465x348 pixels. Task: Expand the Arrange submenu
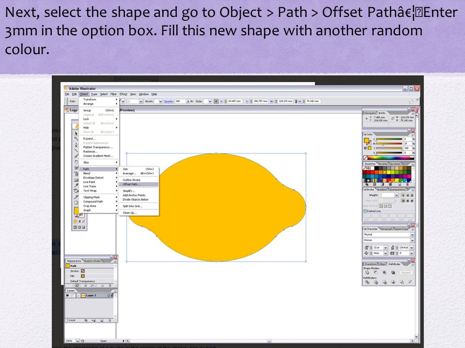(99, 104)
